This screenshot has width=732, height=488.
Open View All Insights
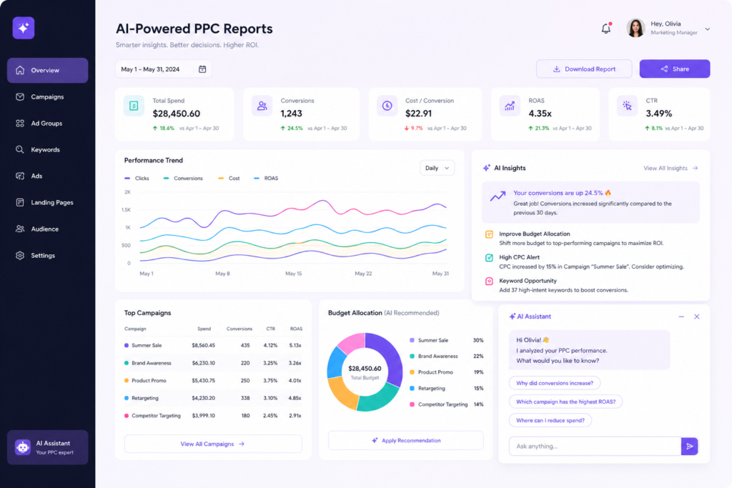click(666, 168)
